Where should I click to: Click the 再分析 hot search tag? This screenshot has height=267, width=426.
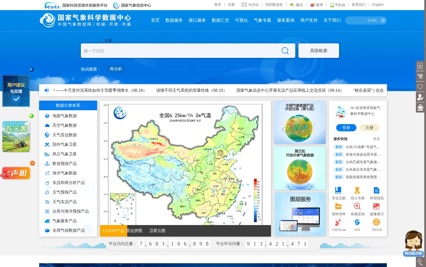[116, 69]
